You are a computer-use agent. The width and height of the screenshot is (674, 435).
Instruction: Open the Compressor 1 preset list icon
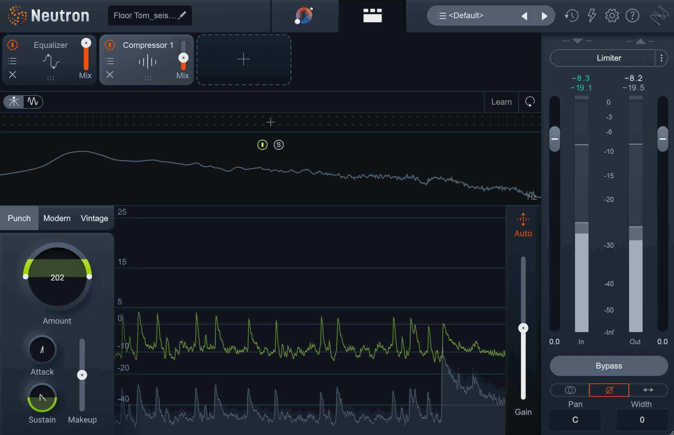[109, 61]
